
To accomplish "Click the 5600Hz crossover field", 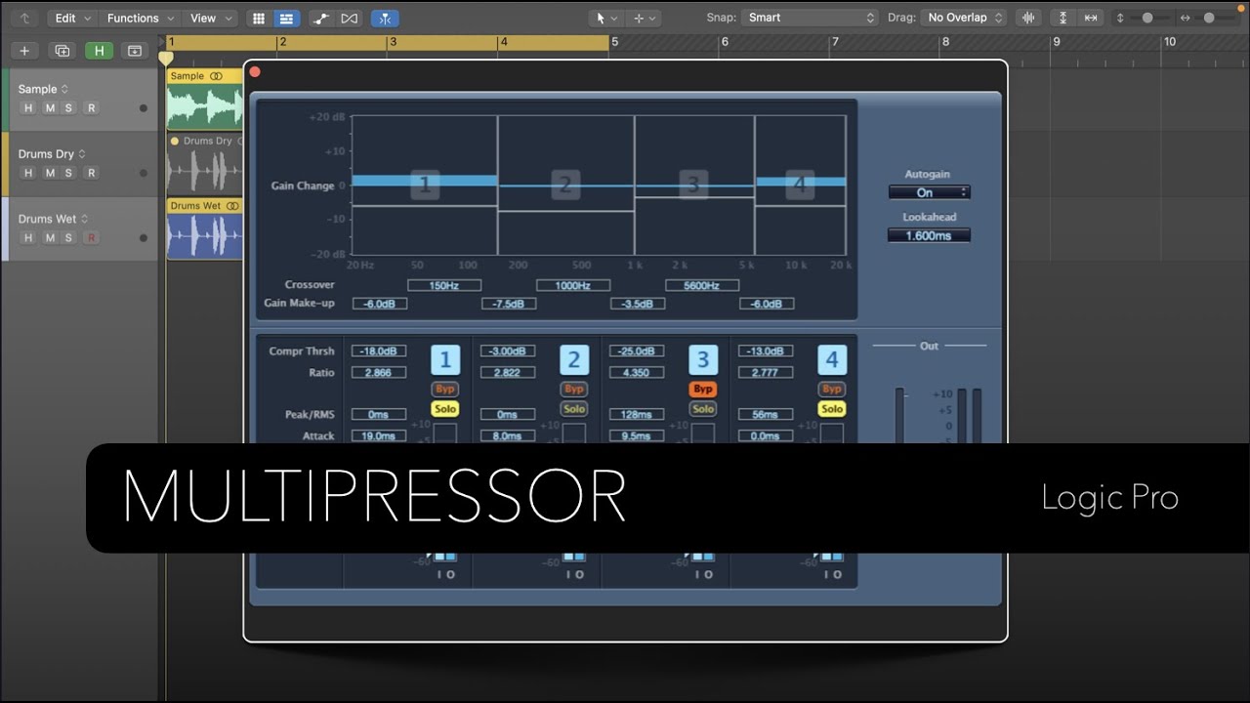I will (x=702, y=285).
